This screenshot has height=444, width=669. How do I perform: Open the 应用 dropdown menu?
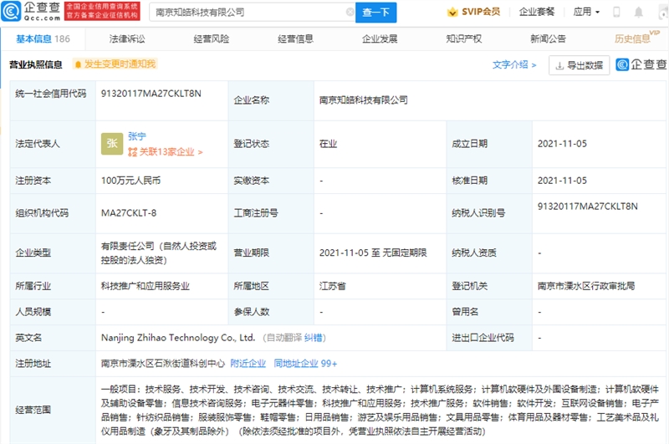coord(586,12)
